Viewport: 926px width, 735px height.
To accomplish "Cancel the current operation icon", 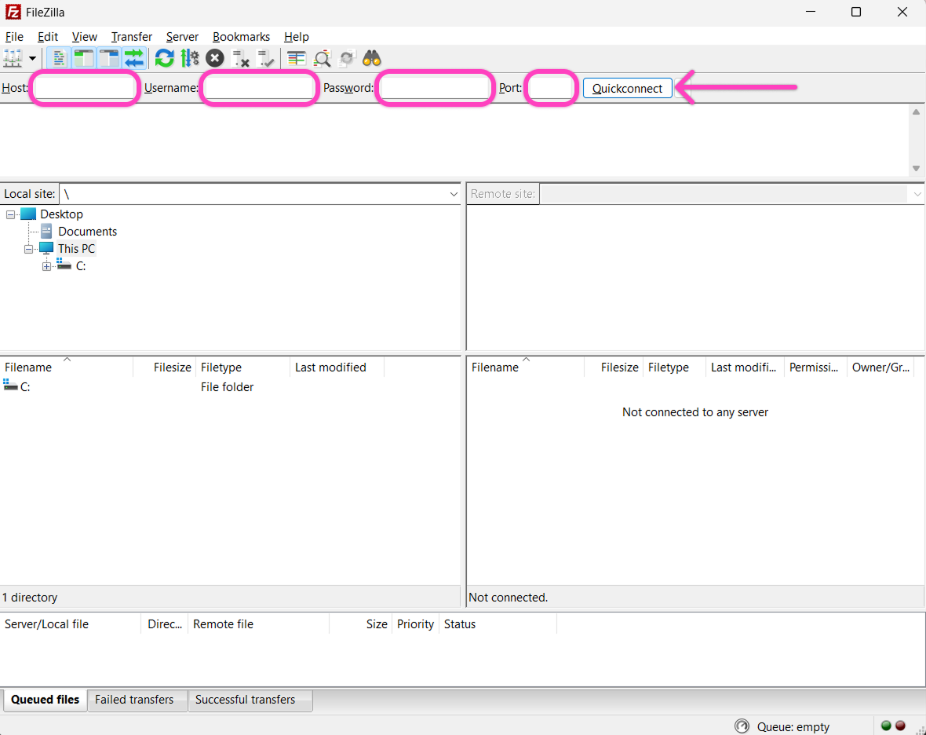I will (x=215, y=58).
